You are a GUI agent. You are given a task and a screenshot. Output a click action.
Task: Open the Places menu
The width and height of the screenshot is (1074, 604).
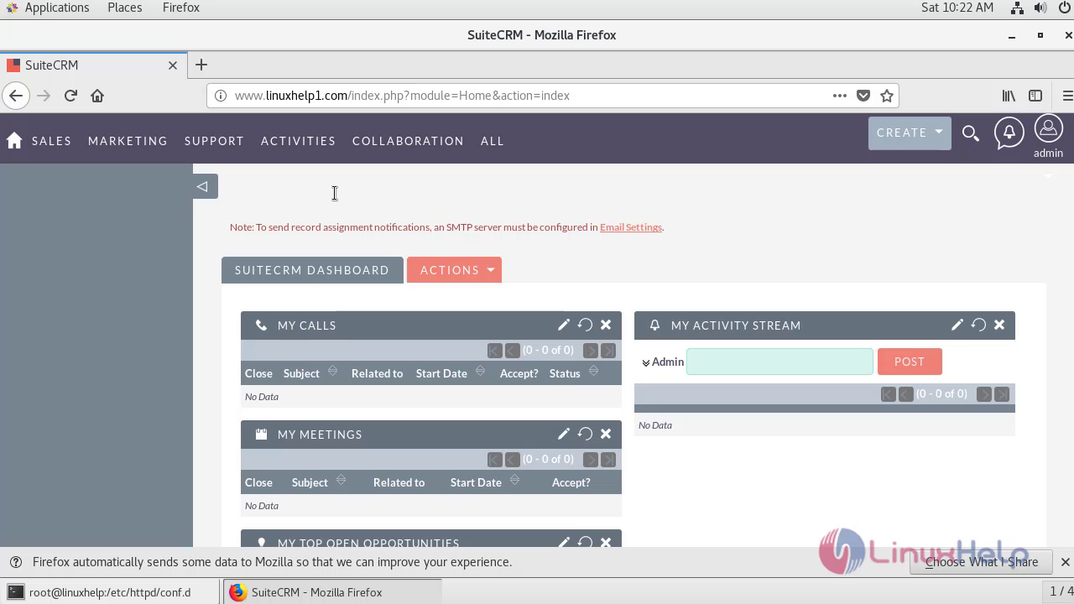124,8
